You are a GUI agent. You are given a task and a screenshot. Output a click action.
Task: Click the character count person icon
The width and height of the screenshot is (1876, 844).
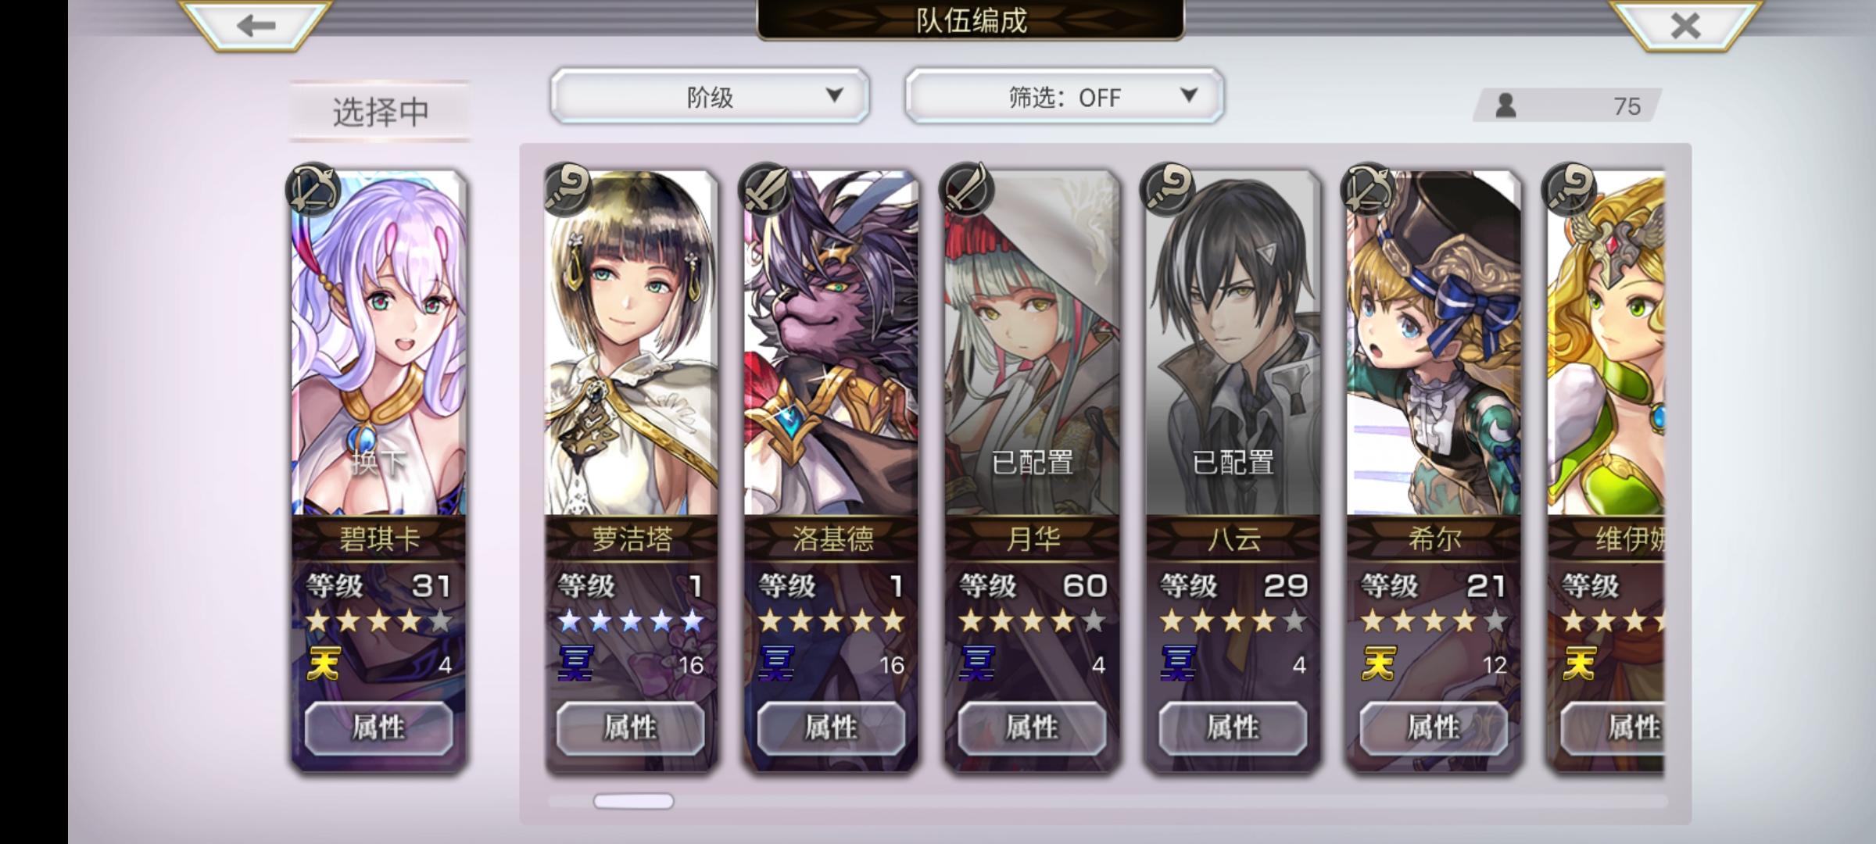coord(1505,105)
